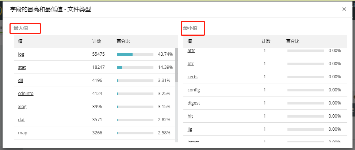The width and height of the screenshot is (355, 150).
Task: Click the dat file type link
Action: [21, 120]
